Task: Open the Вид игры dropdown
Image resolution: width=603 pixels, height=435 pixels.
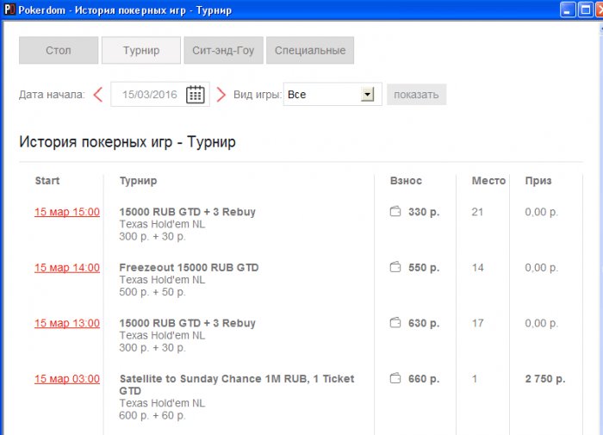Action: pyautogui.click(x=333, y=94)
